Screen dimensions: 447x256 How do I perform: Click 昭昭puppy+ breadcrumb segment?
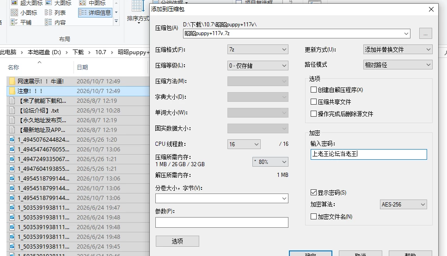(134, 52)
